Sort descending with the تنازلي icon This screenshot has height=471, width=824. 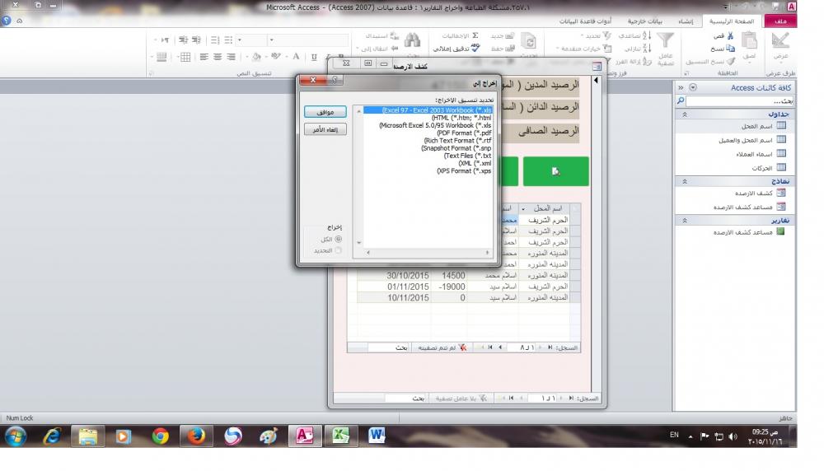pos(647,49)
